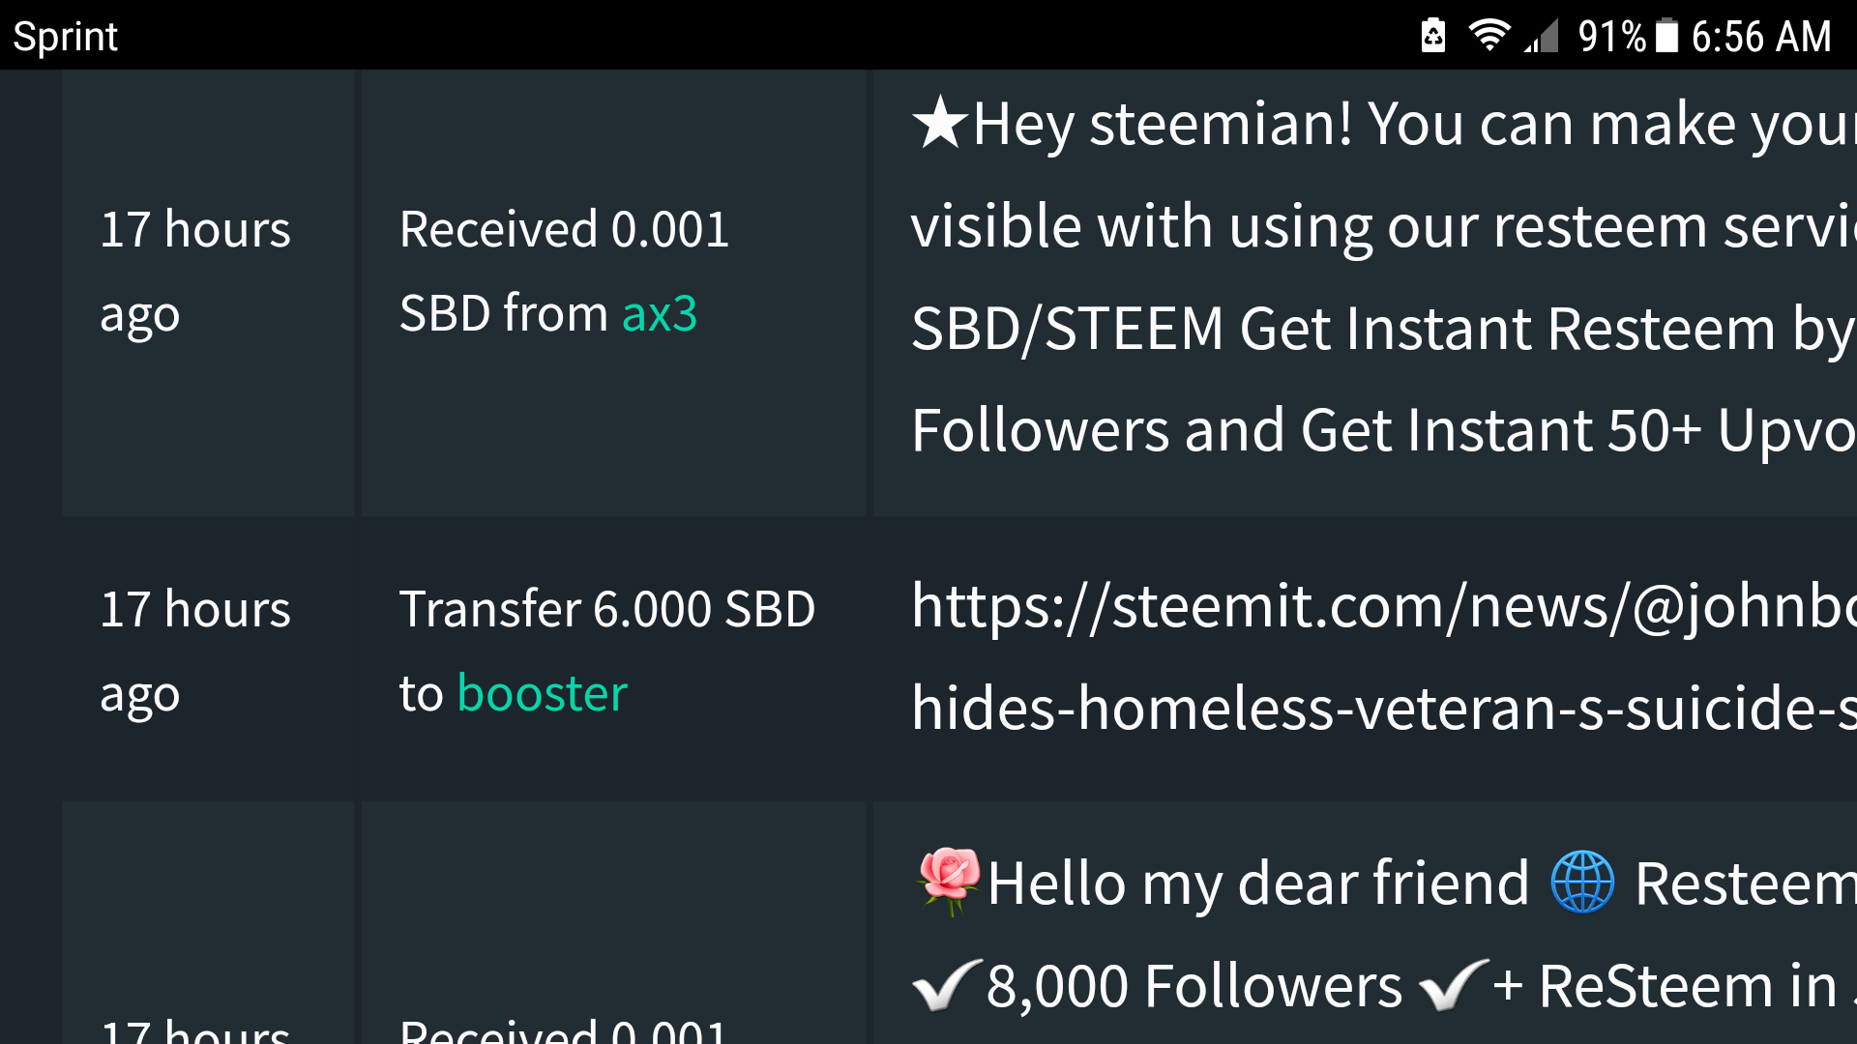The width and height of the screenshot is (1857, 1044).
Task: Select the 'Hello my dear friend' memo
Action: (1257, 884)
